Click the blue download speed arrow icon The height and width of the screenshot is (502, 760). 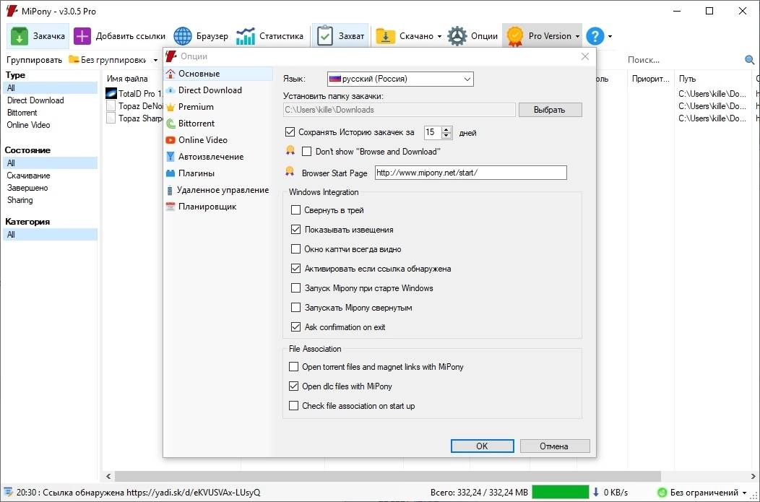click(596, 493)
